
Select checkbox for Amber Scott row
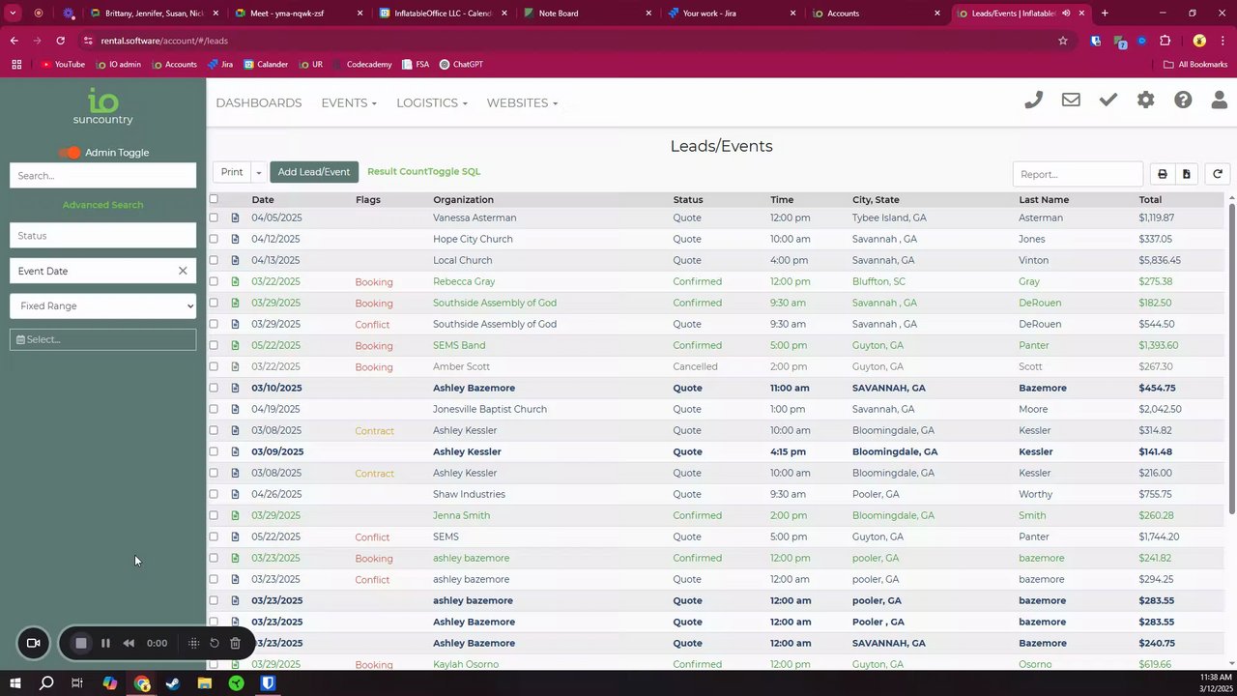pyautogui.click(x=214, y=366)
